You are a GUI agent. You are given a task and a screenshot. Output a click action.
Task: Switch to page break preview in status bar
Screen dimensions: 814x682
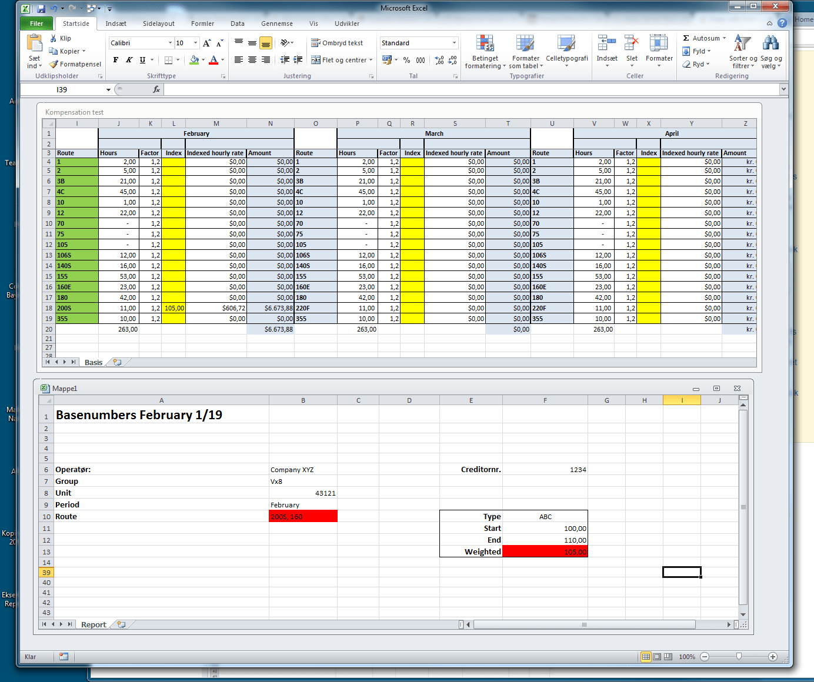point(668,657)
